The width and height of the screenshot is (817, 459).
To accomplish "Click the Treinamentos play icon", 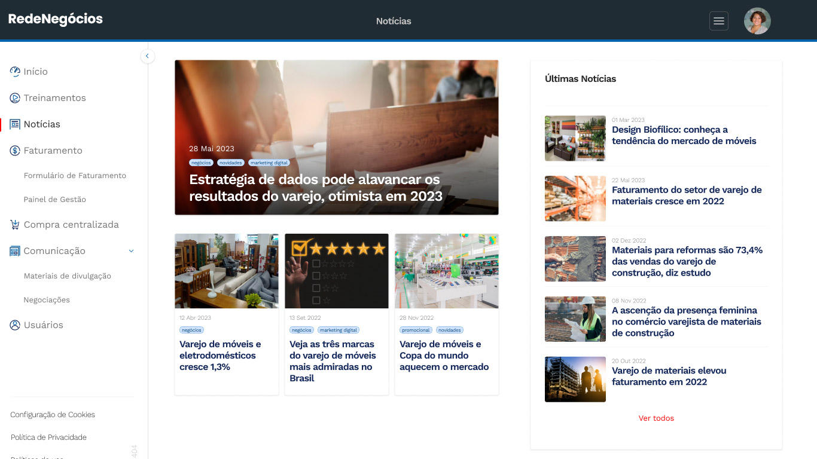I will point(15,98).
